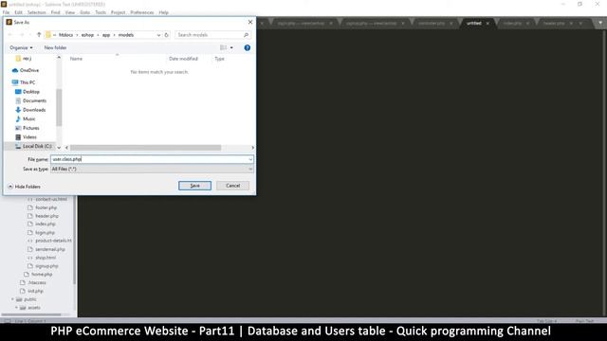Click the search magnifier icon
The width and height of the screenshot is (607, 341).
[246, 35]
